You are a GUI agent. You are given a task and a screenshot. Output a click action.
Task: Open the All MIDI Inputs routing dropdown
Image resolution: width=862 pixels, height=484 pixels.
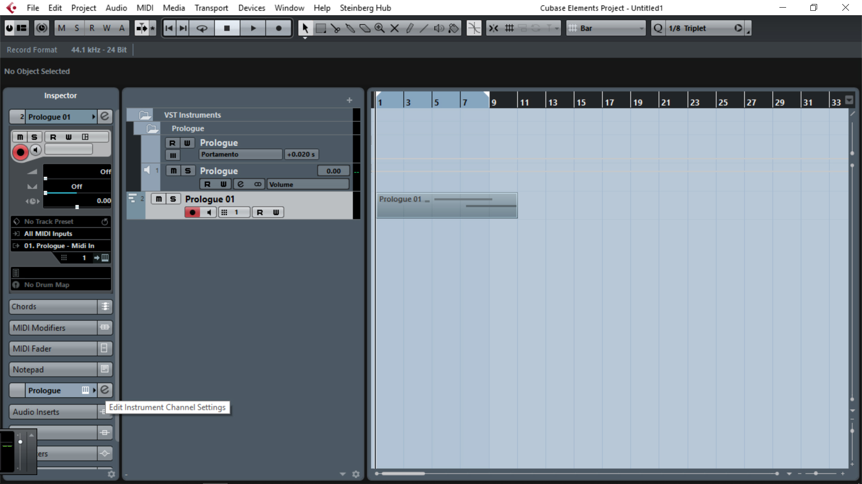(61, 233)
